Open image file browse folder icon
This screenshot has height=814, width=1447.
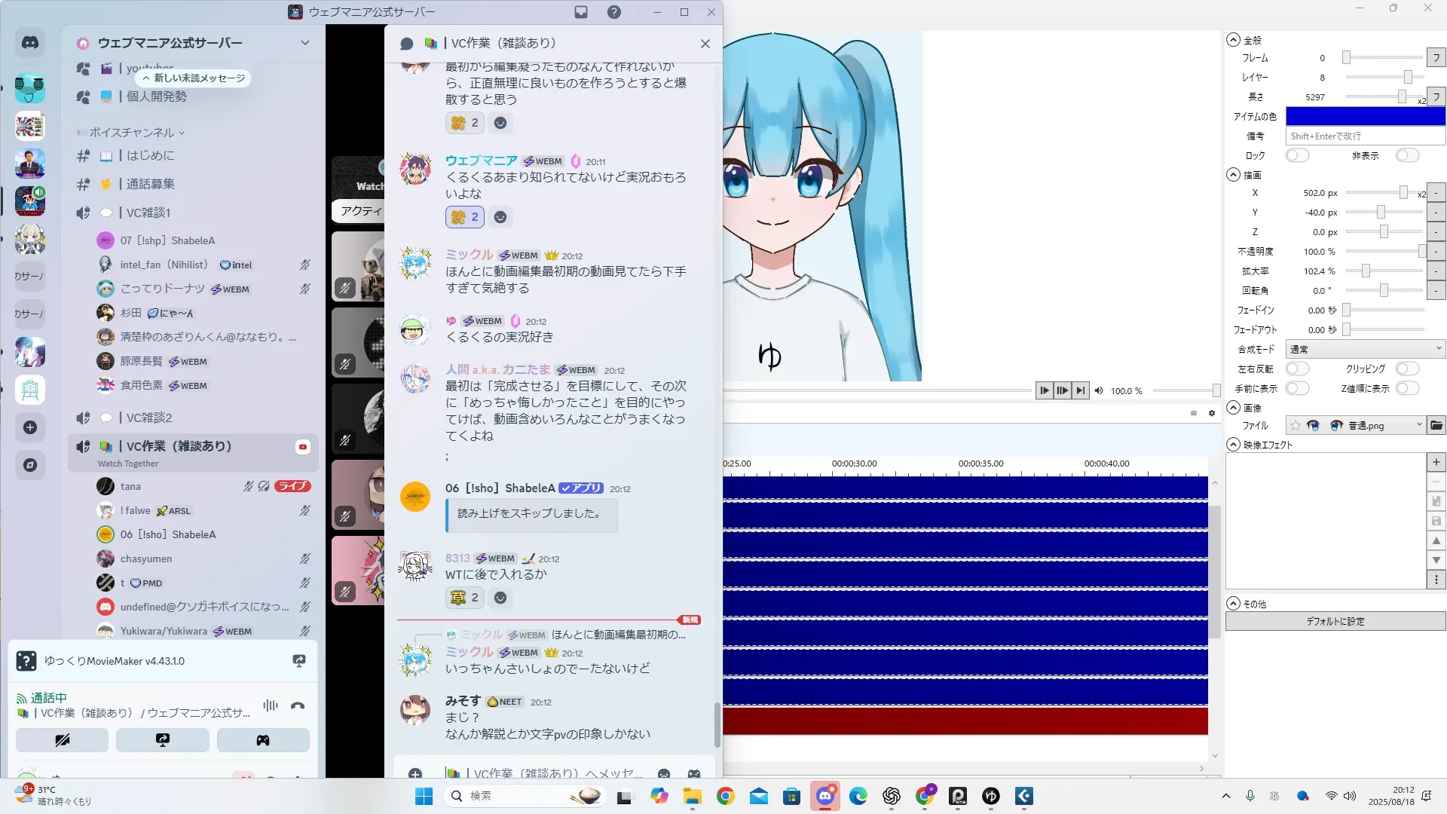tap(1436, 426)
